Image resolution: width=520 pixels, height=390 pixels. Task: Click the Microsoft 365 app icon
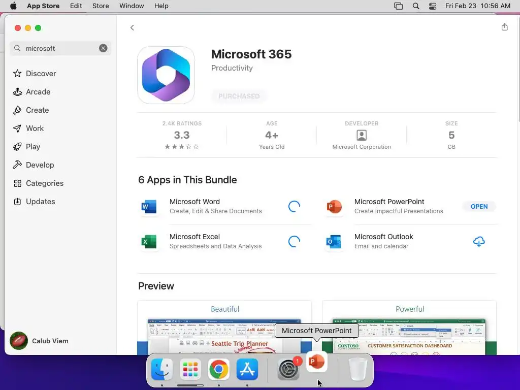(x=166, y=75)
